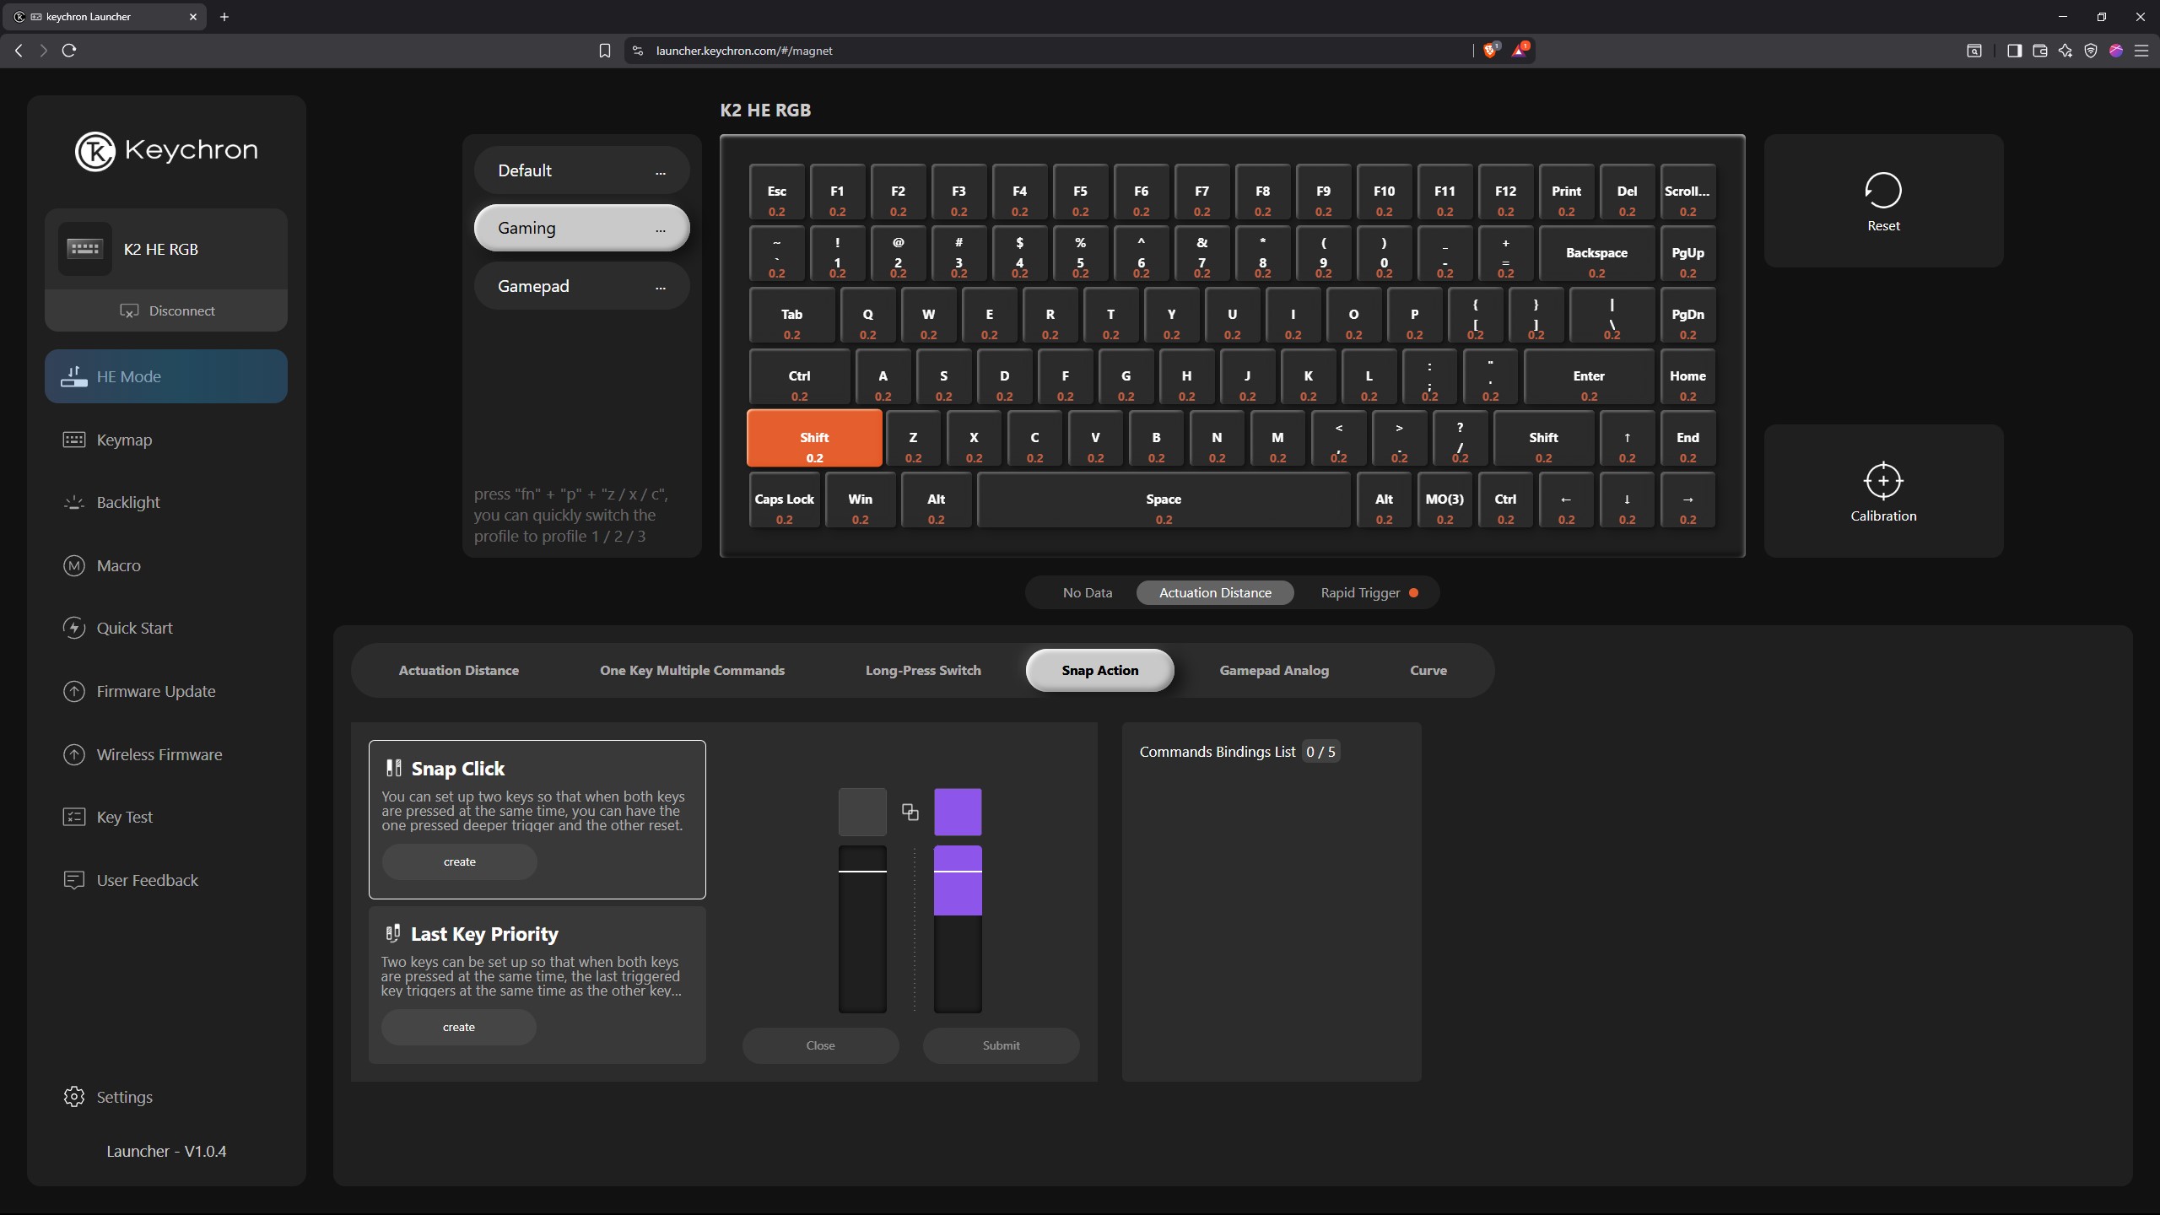Click create under Last Key Priority
Image resolution: width=2160 pixels, height=1215 pixels.
coord(458,1027)
